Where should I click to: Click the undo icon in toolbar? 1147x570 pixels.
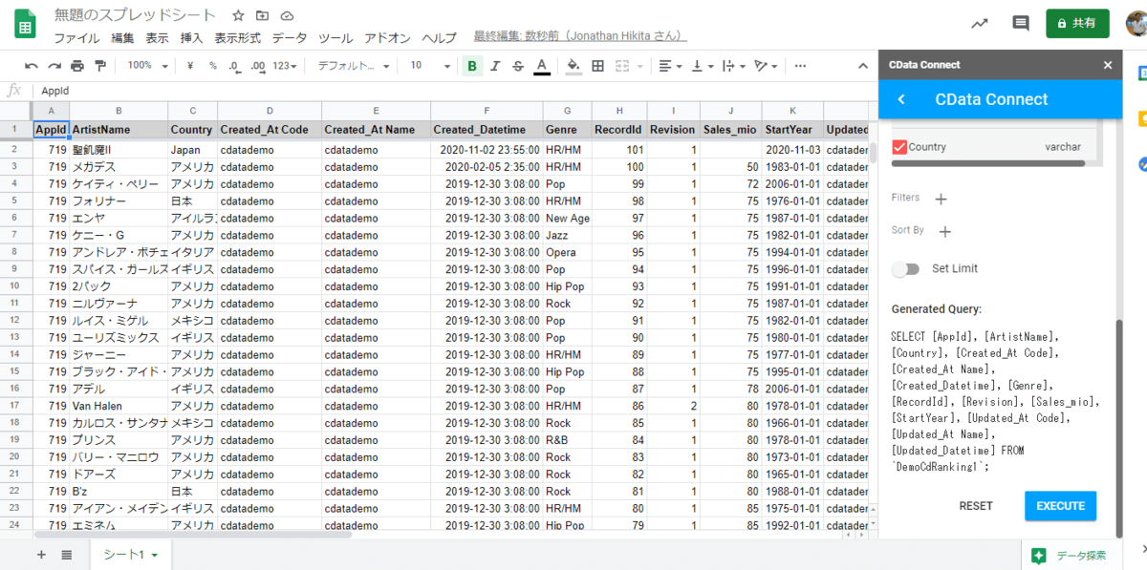pyautogui.click(x=32, y=66)
